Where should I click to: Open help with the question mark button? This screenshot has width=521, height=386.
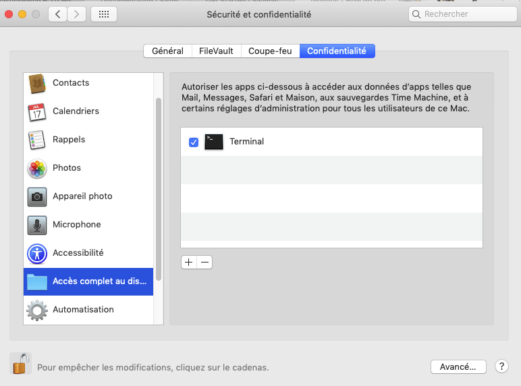[501, 366]
